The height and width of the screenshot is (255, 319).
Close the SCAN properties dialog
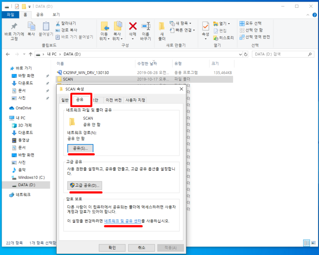[x=181, y=89]
